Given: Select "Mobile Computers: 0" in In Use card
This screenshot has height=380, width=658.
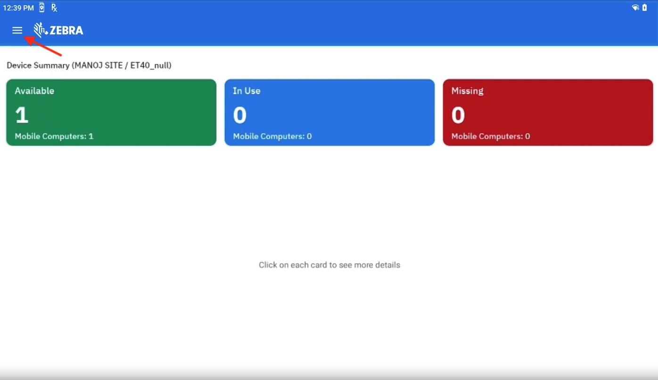Looking at the screenshot, I should tap(272, 137).
